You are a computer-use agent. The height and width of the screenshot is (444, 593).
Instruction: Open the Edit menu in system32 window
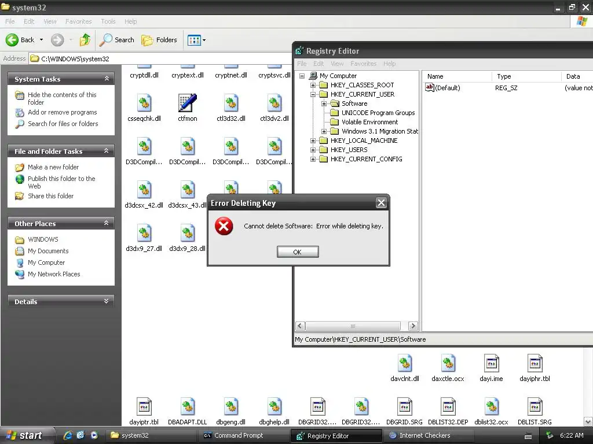pos(29,21)
